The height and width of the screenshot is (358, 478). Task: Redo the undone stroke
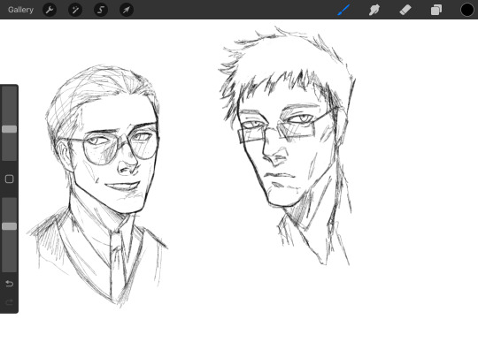[x=10, y=302]
